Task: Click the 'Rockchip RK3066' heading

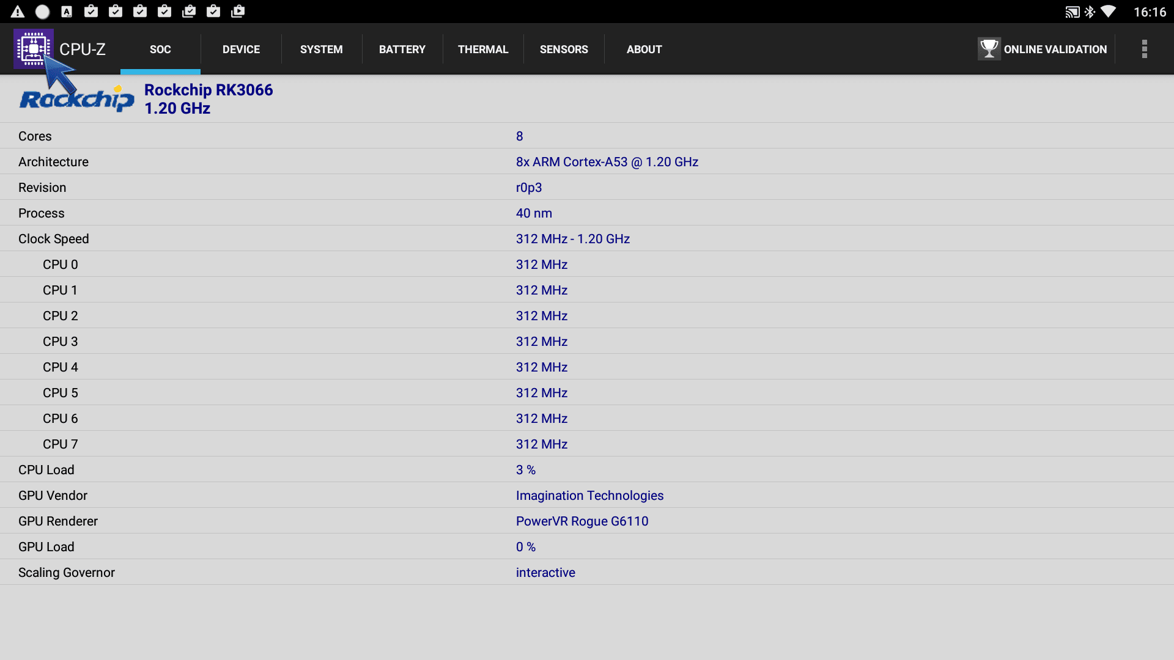Action: [x=209, y=90]
